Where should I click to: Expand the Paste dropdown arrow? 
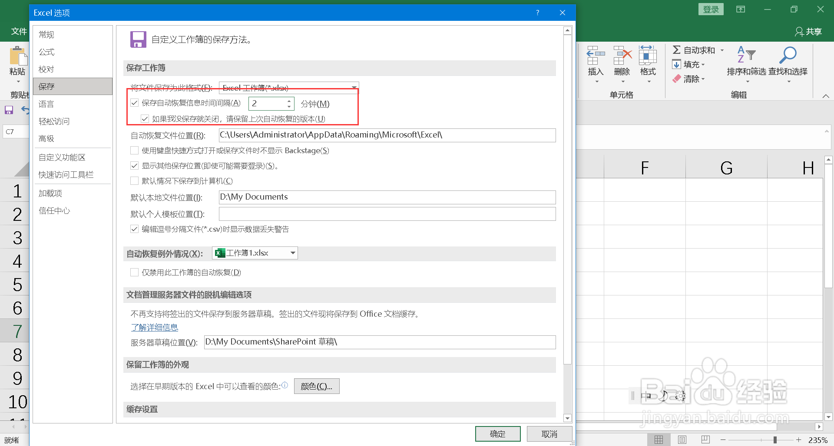tap(18, 81)
